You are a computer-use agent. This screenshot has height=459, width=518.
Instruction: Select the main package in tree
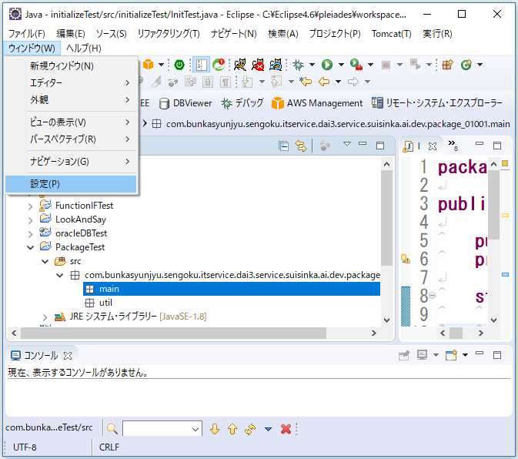[231, 289]
